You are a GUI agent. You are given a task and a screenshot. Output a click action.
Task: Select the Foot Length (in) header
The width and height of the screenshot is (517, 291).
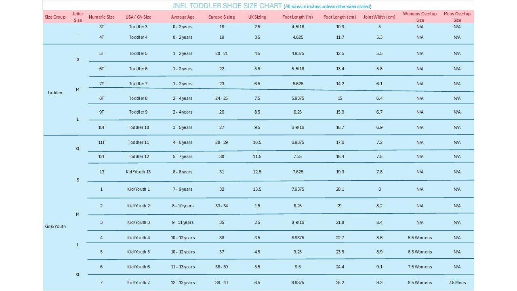297,17
